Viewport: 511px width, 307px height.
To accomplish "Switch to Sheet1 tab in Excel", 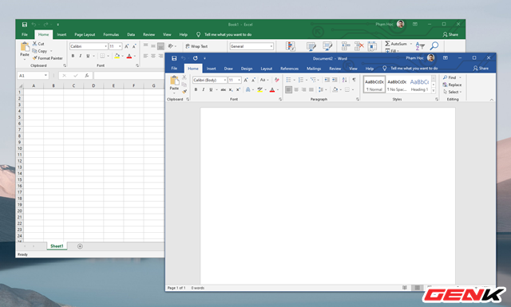I will tap(57, 246).
